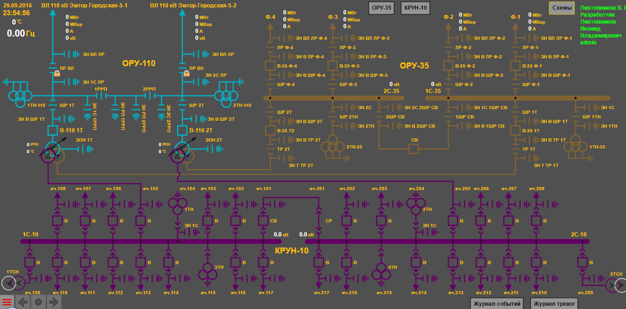Toggle the 1РРП disconnector switch
The height and width of the screenshot is (309, 626).
point(101,96)
